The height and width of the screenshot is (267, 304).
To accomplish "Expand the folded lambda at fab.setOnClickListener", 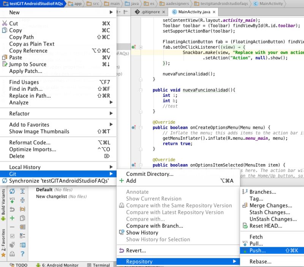I will (141, 47).
